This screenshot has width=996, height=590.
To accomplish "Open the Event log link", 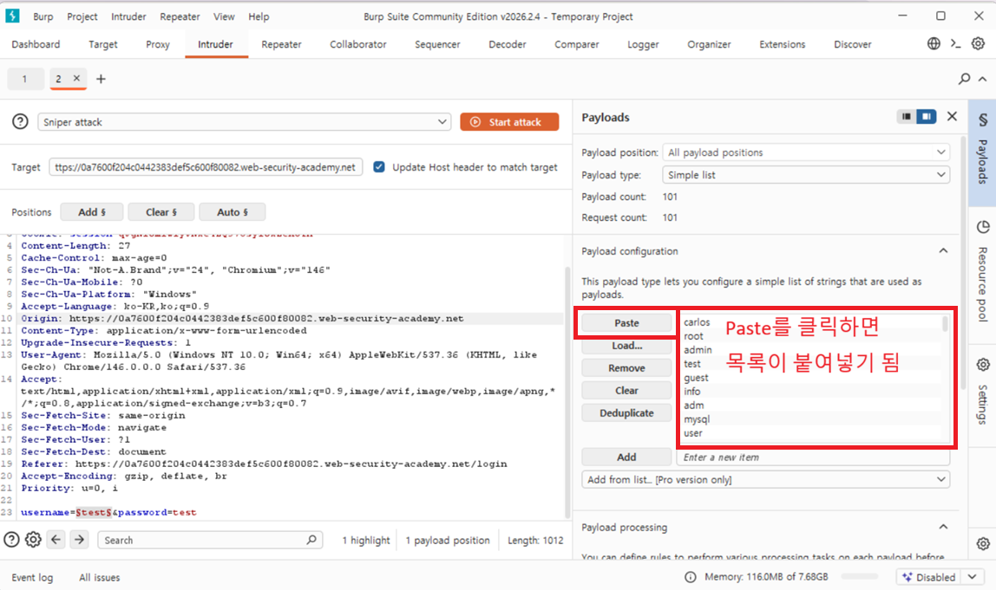I will [x=32, y=577].
